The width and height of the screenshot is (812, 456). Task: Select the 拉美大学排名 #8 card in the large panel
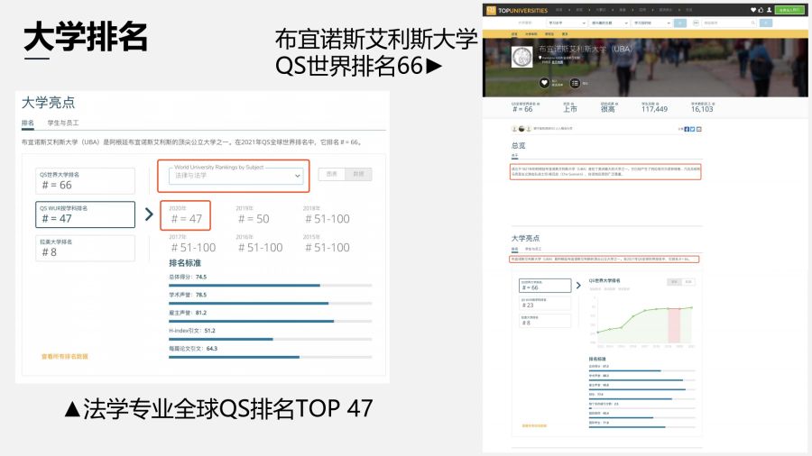point(86,248)
